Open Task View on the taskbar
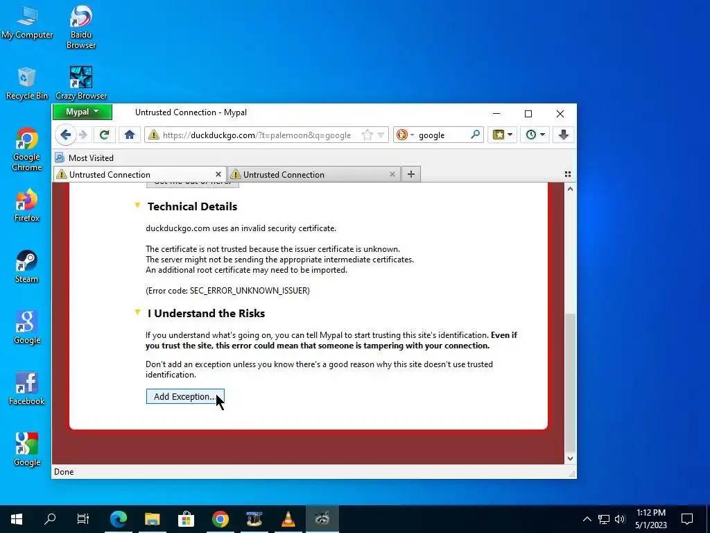 (83, 519)
